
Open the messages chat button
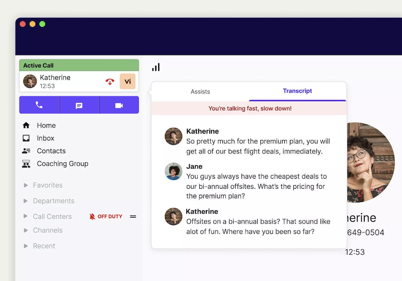coord(79,105)
